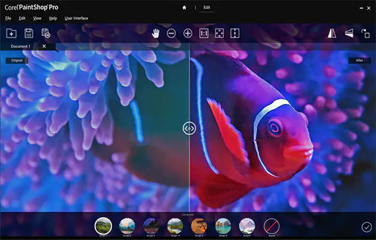The height and width of the screenshot is (240, 376).
Task: Set zoom to 1:1 actual size
Action: coord(203,34)
